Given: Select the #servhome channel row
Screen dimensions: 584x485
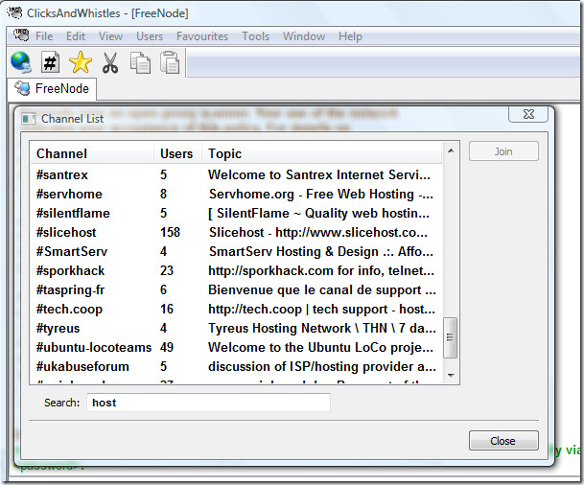Looking at the screenshot, I should point(237,194).
